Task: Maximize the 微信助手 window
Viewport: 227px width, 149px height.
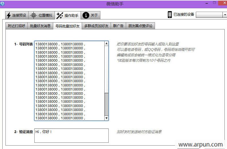Action: pyautogui.click(x=214, y=3)
